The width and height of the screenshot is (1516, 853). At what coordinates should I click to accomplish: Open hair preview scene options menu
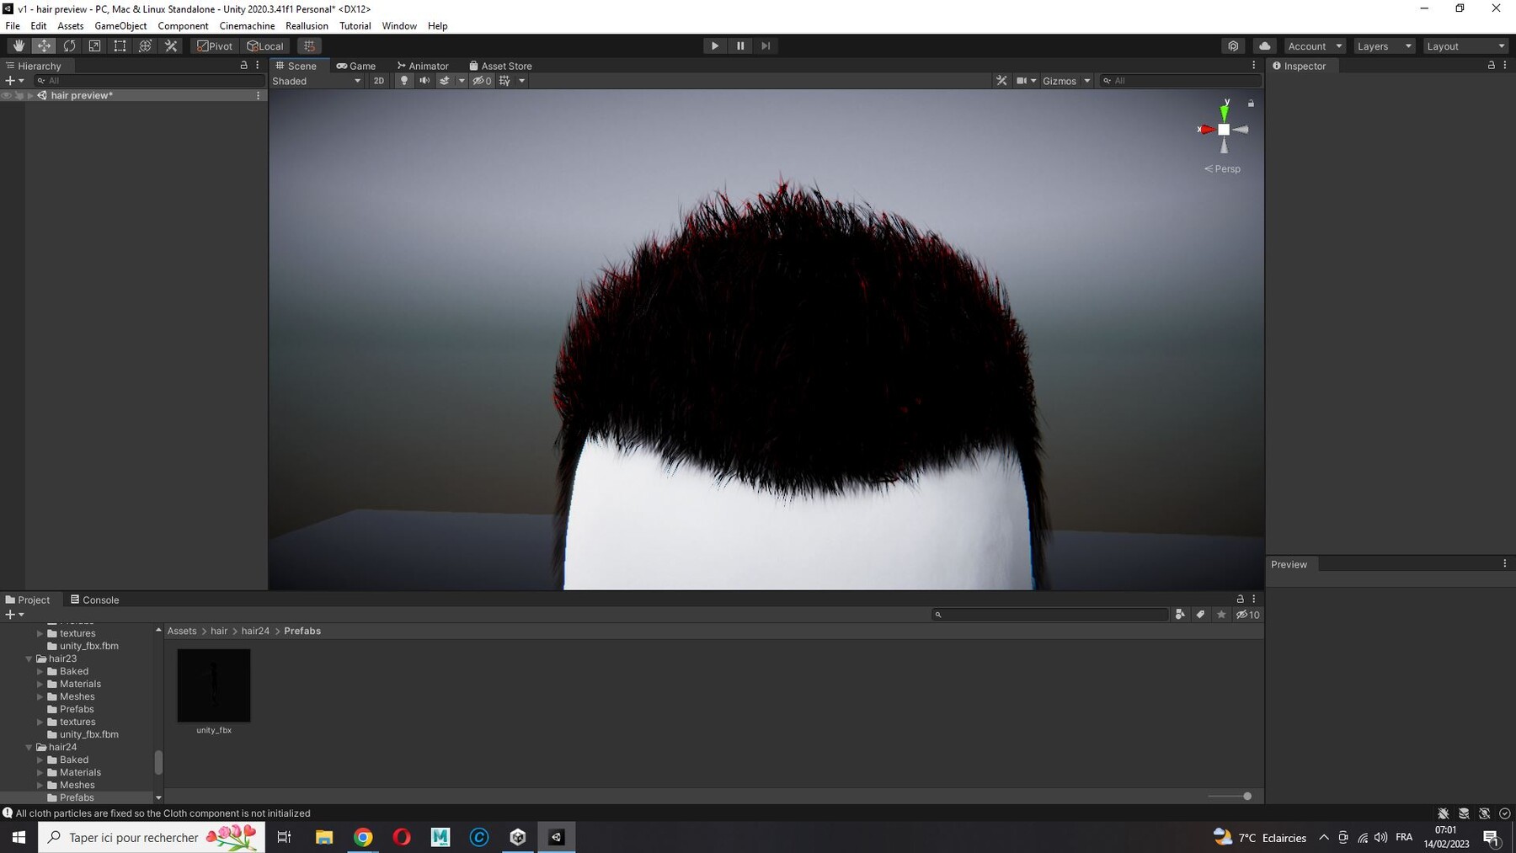(x=258, y=96)
